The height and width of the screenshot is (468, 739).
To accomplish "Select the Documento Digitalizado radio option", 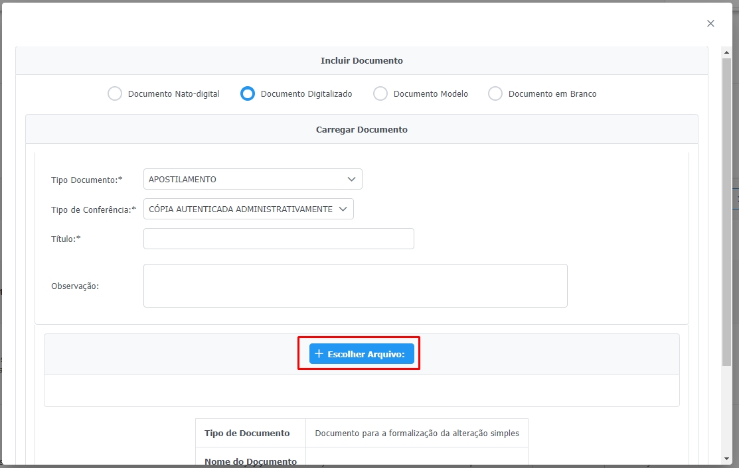I will click(x=248, y=94).
